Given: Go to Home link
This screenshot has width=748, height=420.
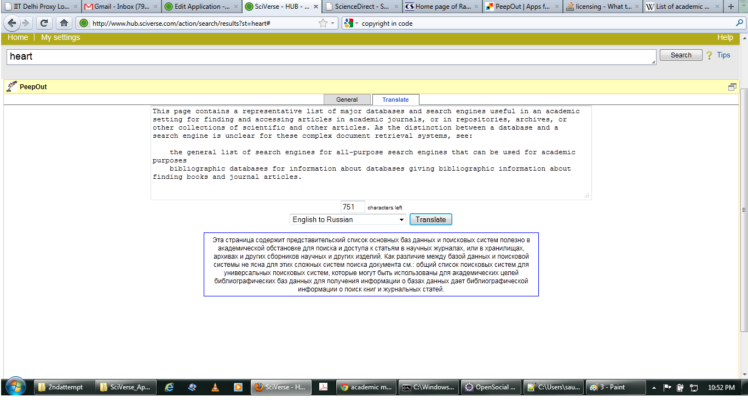Looking at the screenshot, I should (18, 37).
